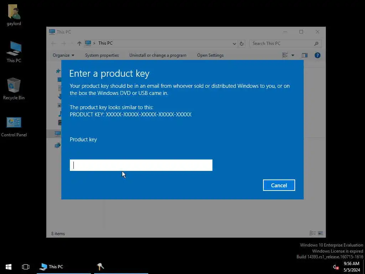
Task: Click Uninstall or change a program
Action: tap(158, 55)
